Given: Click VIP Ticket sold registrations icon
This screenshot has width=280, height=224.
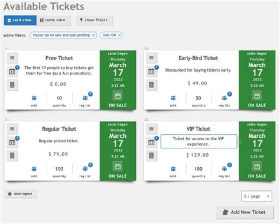Looking at the screenshot, I should [x=173, y=169].
